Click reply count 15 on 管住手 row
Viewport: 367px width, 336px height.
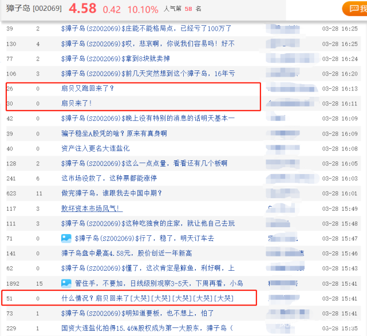point(40,283)
